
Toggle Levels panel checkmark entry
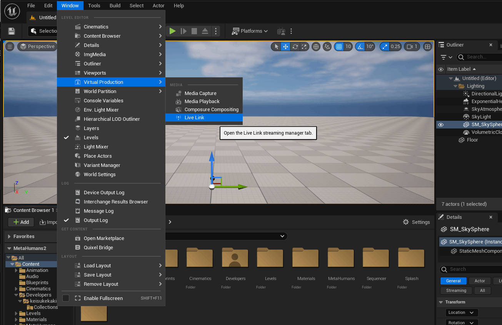coord(111,138)
